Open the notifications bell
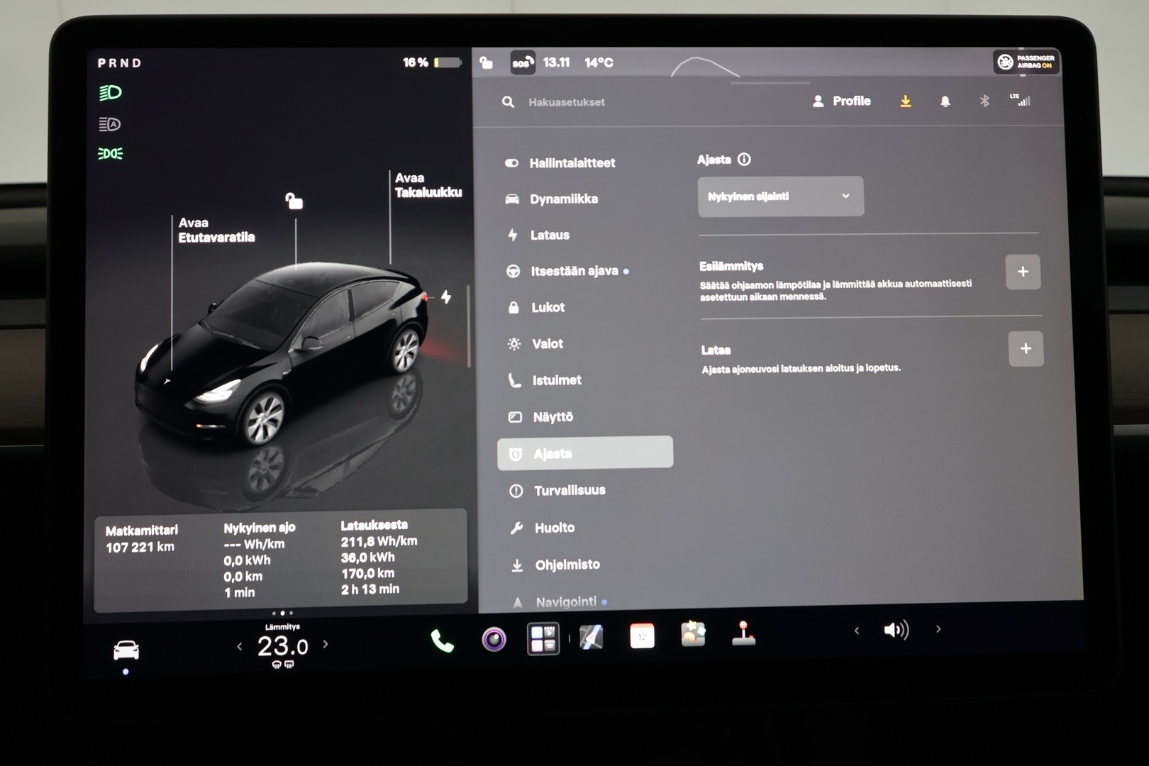The height and width of the screenshot is (766, 1149). [x=945, y=101]
